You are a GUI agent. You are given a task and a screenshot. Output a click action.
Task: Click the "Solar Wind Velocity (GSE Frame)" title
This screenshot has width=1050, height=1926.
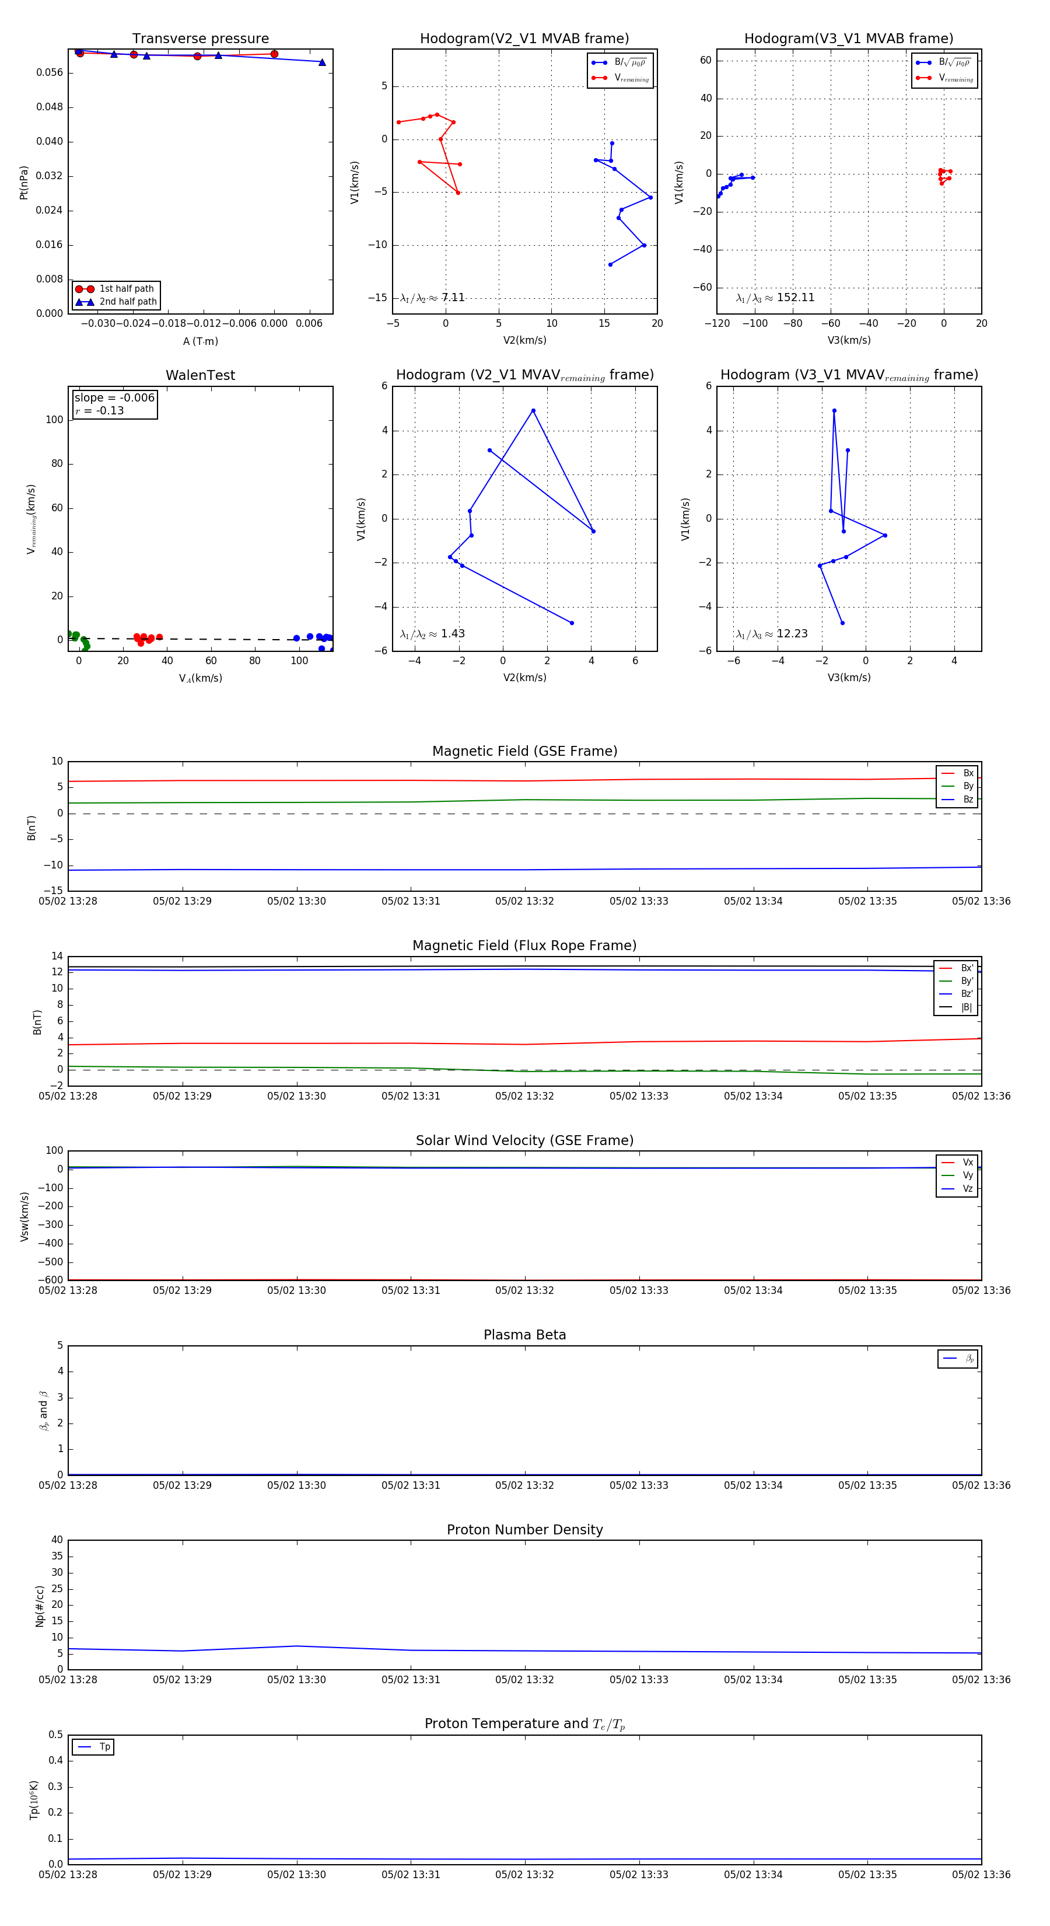tap(524, 1140)
